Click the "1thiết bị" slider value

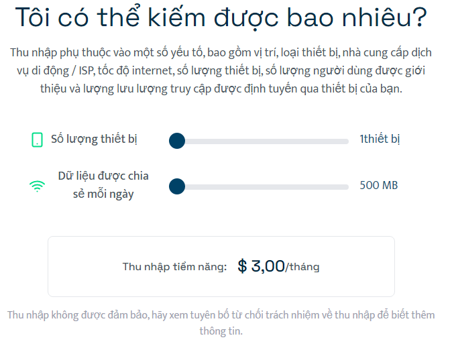380,139
